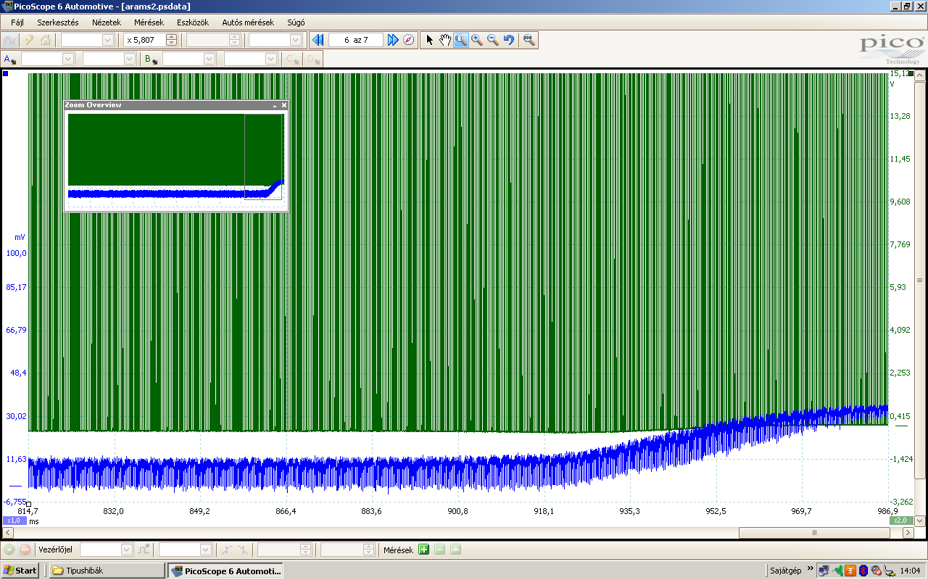Click the network connections tray icon
928x580 pixels.
click(x=824, y=571)
